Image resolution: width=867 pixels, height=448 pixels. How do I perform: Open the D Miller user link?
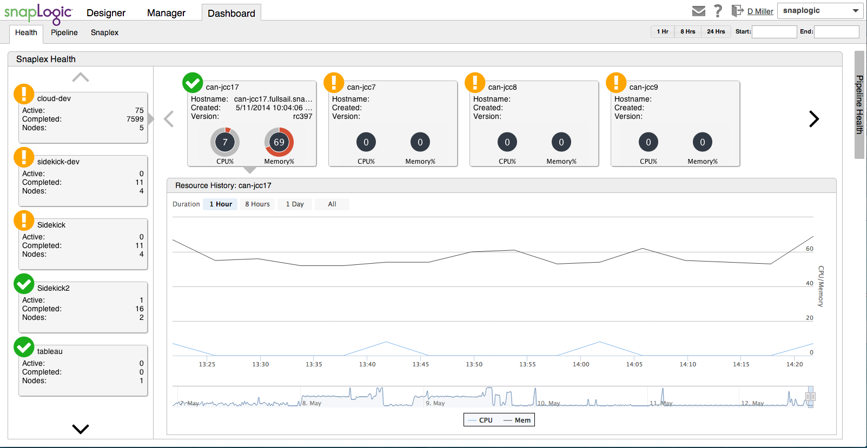click(x=760, y=11)
